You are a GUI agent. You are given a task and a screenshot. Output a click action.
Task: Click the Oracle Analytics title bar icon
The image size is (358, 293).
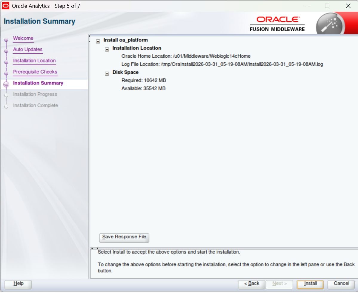(x=6, y=6)
